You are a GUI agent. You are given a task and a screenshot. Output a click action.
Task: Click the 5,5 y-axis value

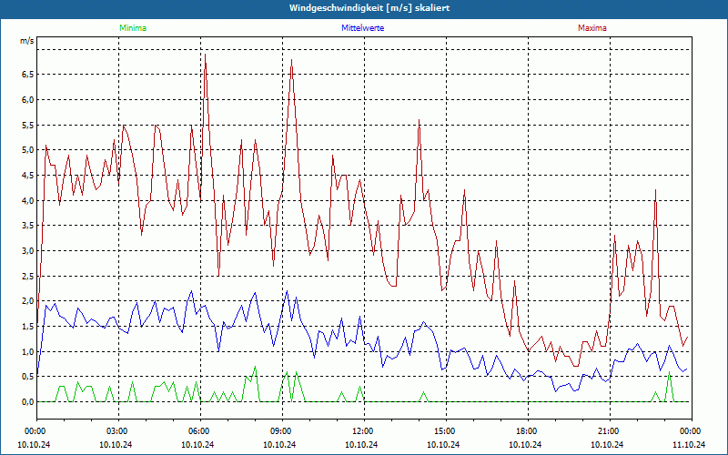[x=28, y=125]
